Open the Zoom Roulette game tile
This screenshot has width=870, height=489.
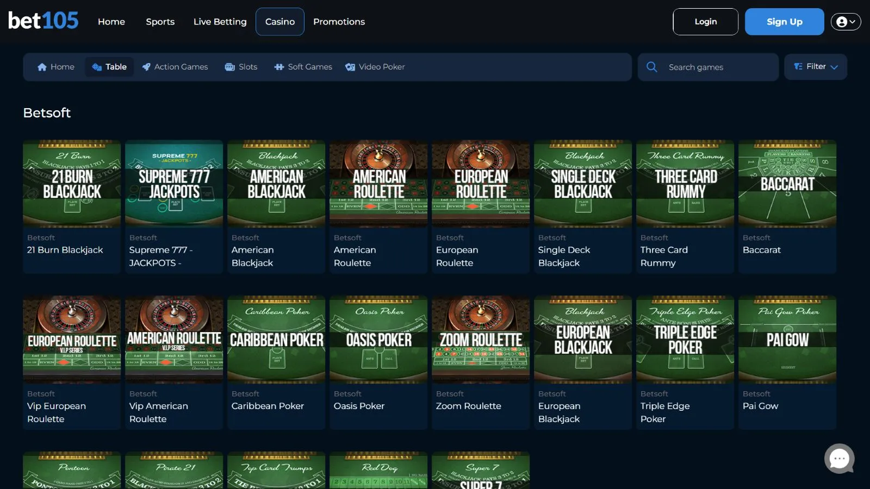[x=480, y=340]
